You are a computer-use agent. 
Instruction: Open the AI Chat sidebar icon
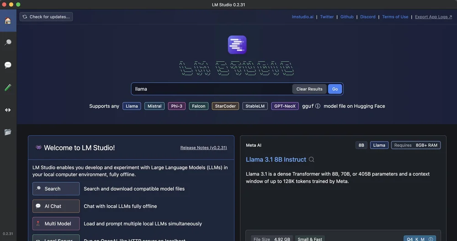[8, 65]
